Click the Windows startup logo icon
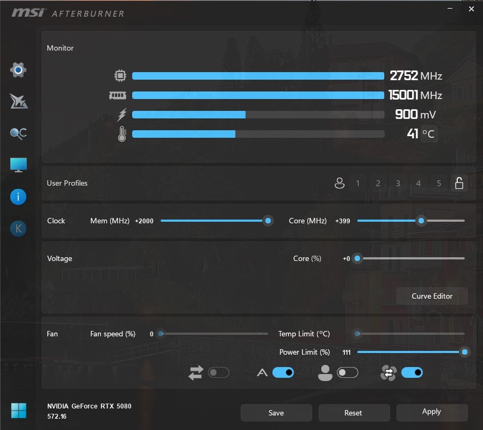The height and width of the screenshot is (430, 483). 18,411
